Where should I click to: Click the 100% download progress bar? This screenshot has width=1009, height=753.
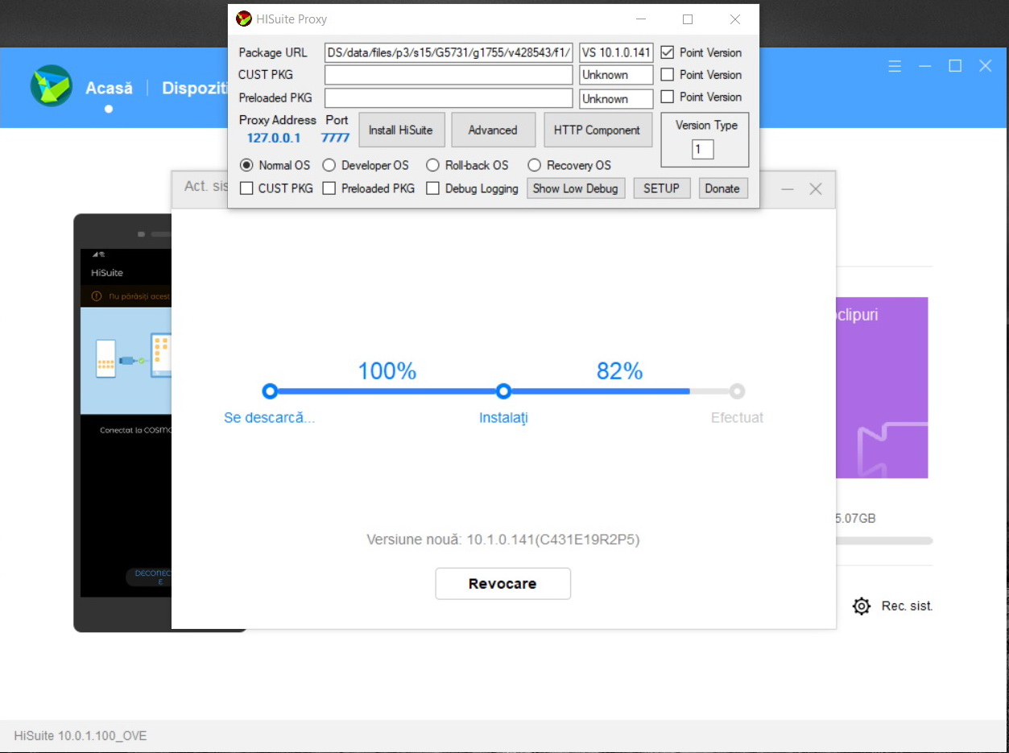click(387, 391)
